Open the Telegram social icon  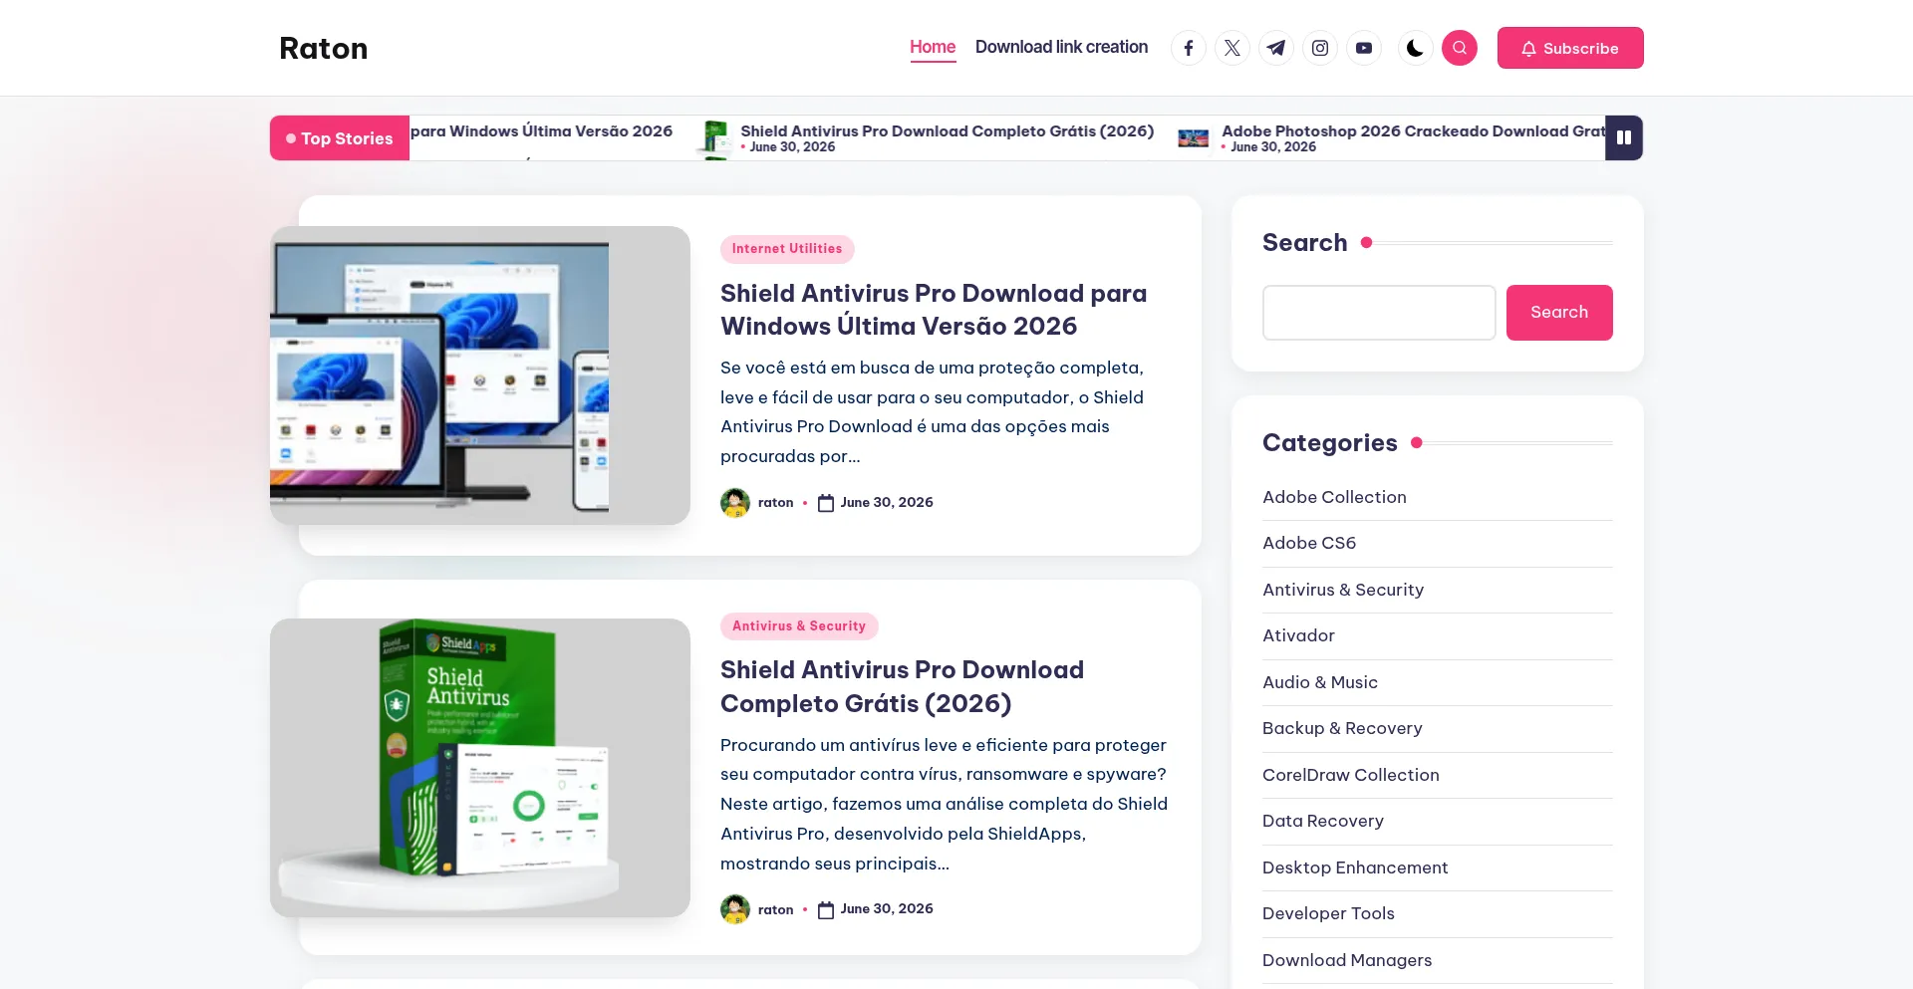coord(1276,48)
